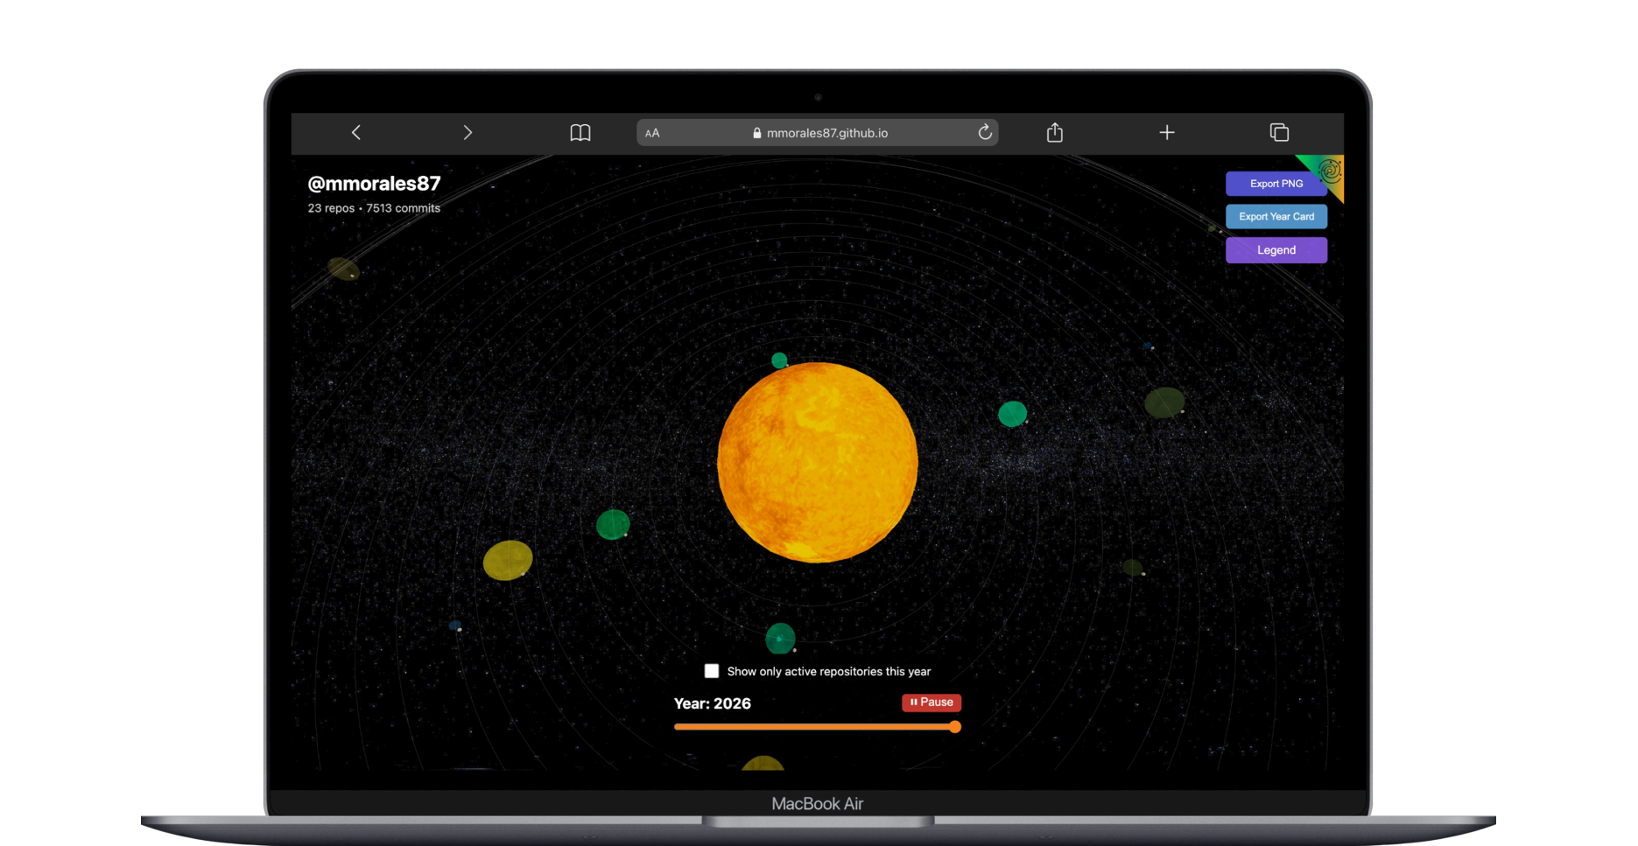The height and width of the screenshot is (846, 1638).
Task: Select the yellow planet on the left
Action: click(509, 561)
